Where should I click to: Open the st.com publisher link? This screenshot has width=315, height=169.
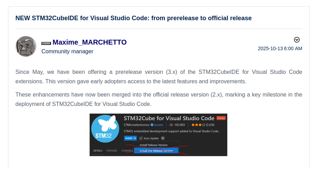tap(159, 125)
